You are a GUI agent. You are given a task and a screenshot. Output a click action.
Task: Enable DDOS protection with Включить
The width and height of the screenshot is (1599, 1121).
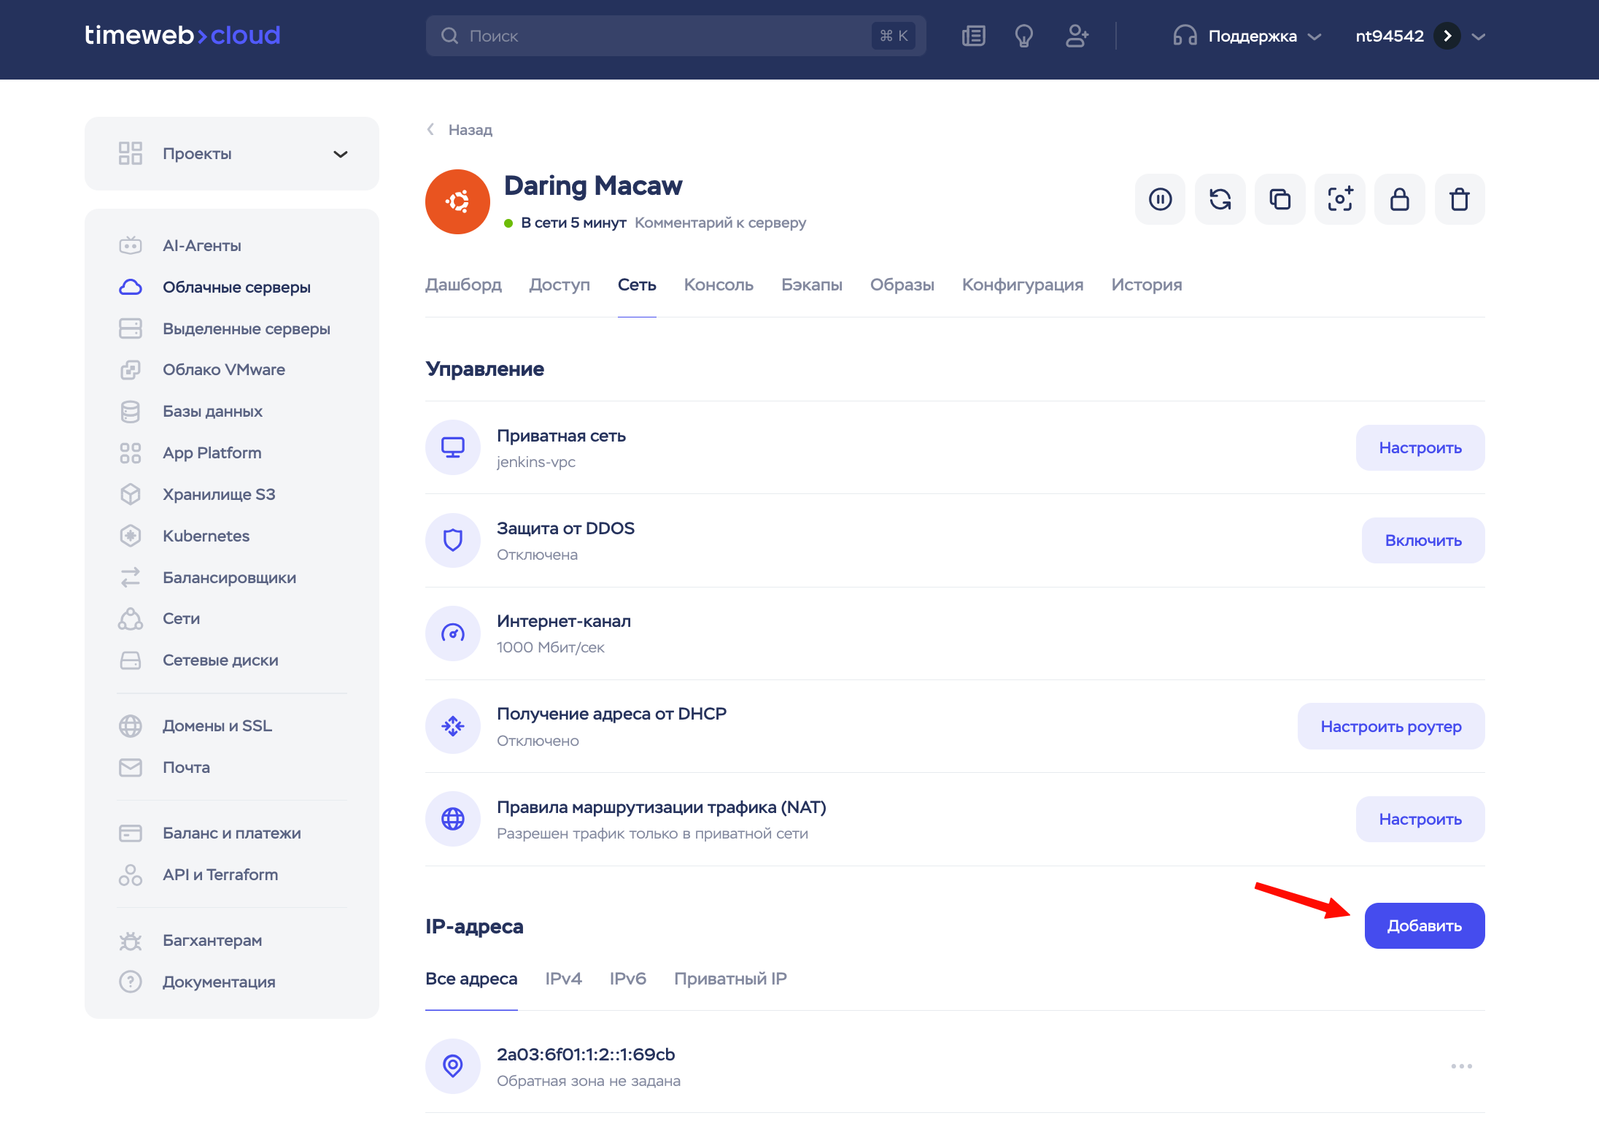[1422, 541]
